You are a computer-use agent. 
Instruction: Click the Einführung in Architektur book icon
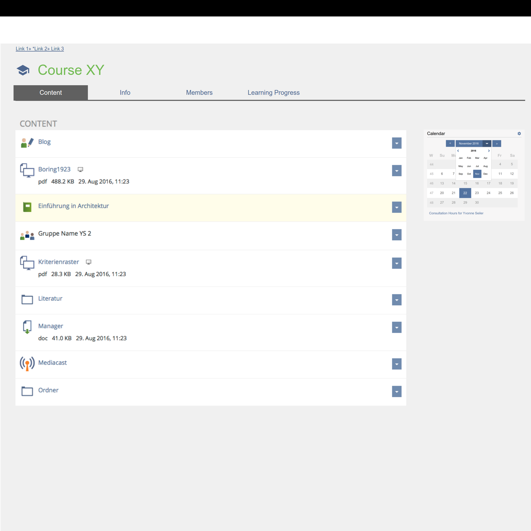(27, 207)
